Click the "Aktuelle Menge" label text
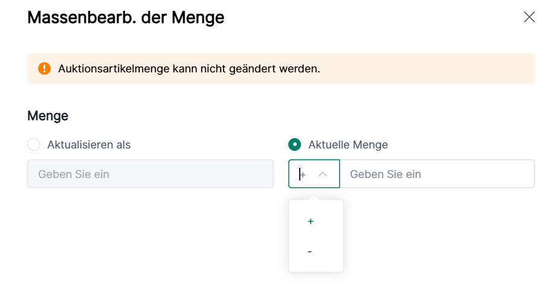 coord(348,145)
